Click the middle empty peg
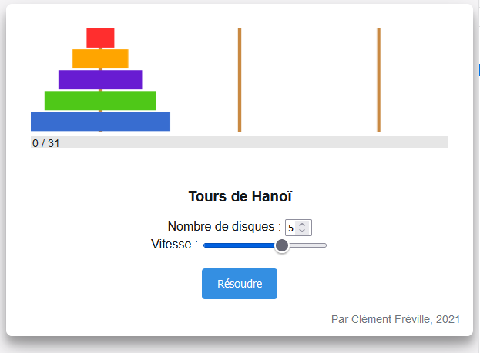The image size is (480, 353). click(240, 80)
